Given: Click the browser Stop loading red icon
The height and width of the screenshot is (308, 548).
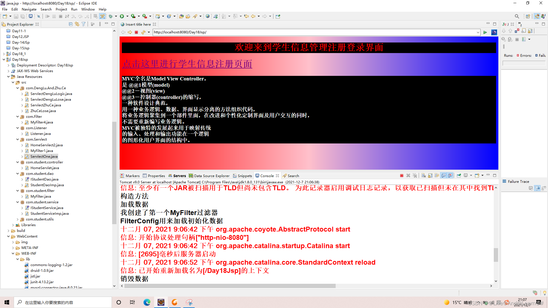Looking at the screenshot, I should tap(136, 32).
